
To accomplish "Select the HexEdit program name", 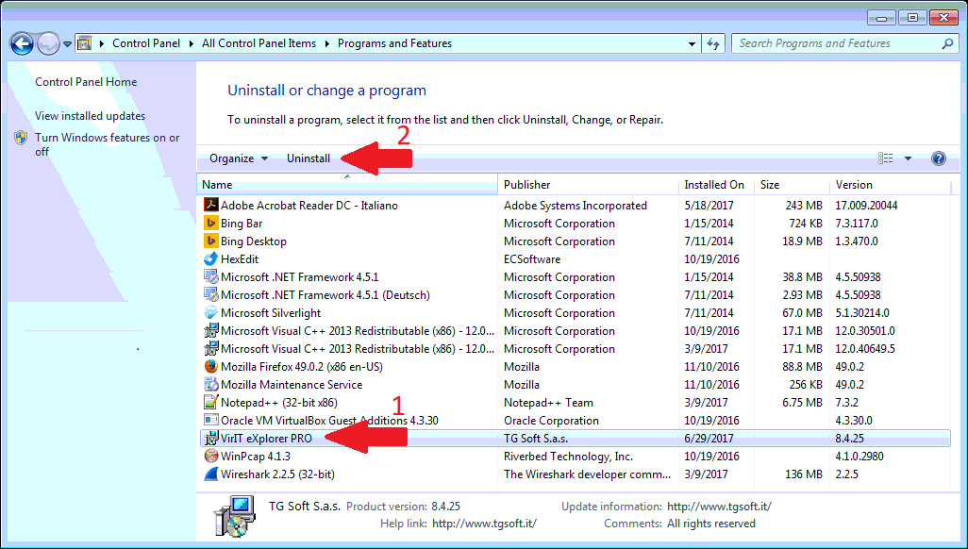I will click(240, 258).
